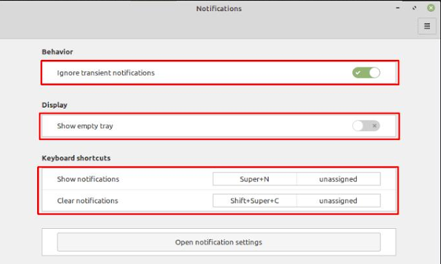Enable Show empty tray switch
441x264 pixels.
[366, 126]
